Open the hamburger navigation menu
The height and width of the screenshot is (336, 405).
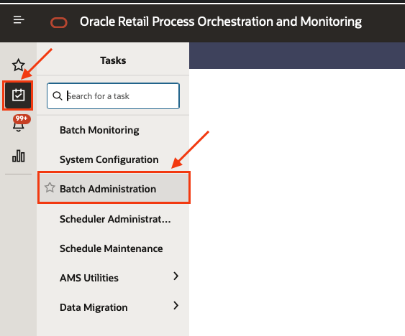click(19, 19)
